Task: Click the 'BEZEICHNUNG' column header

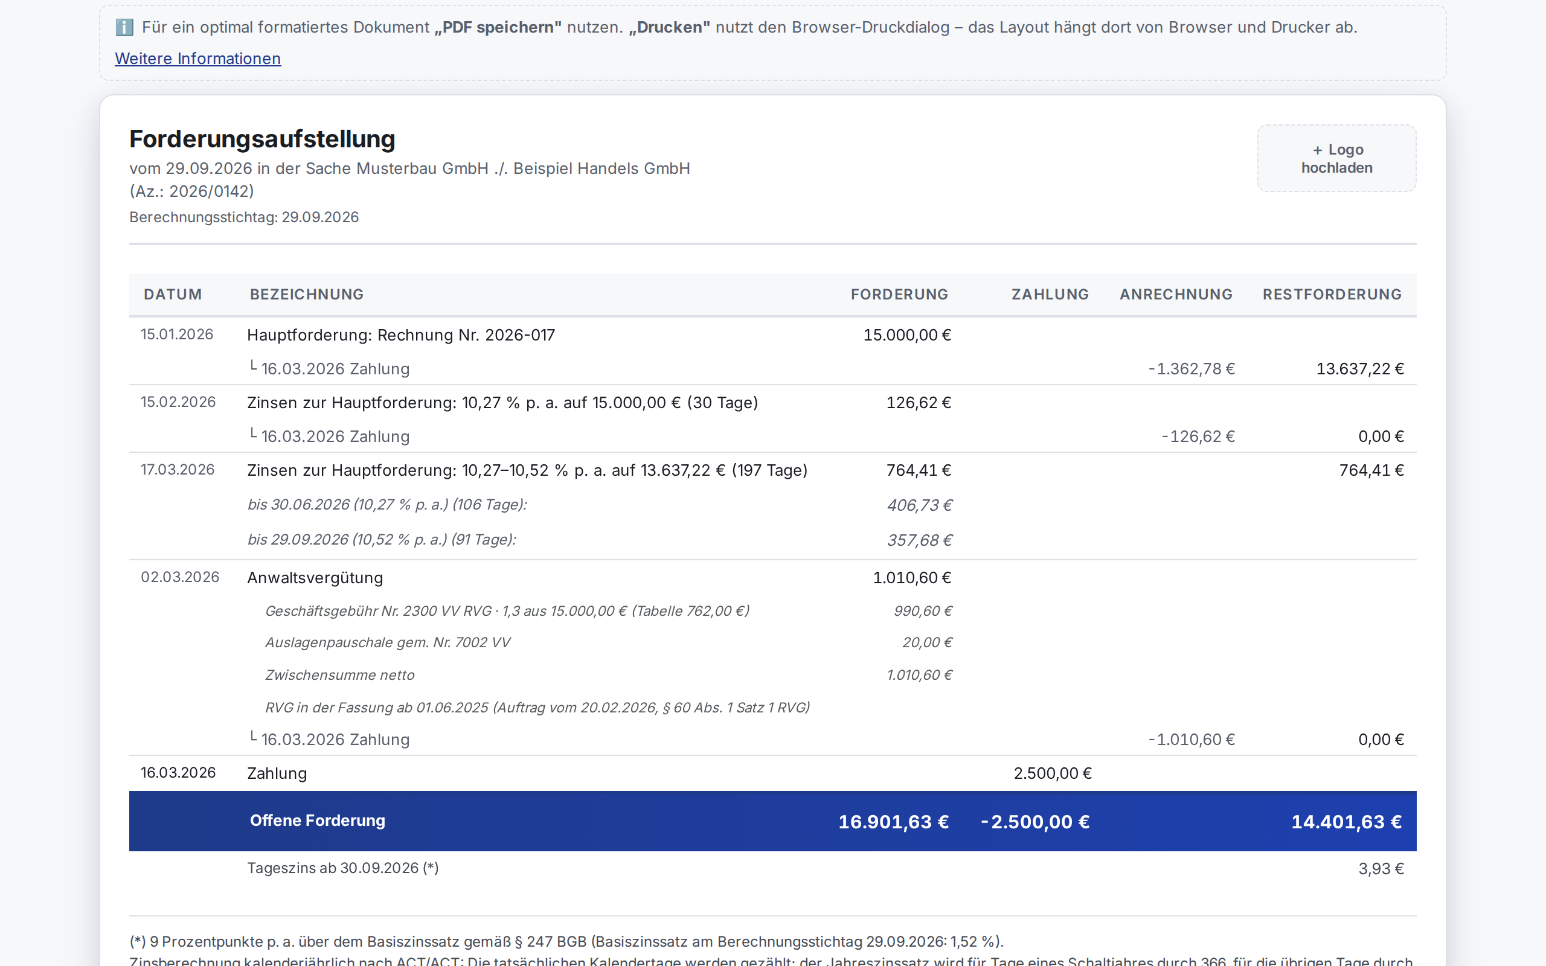Action: 307,295
